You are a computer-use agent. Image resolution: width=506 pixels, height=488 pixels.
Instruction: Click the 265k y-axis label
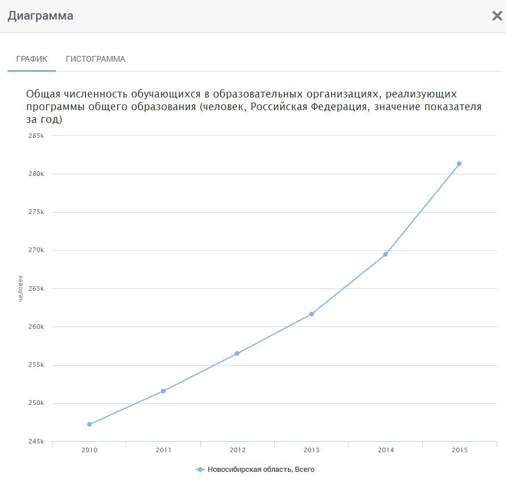[x=36, y=288]
